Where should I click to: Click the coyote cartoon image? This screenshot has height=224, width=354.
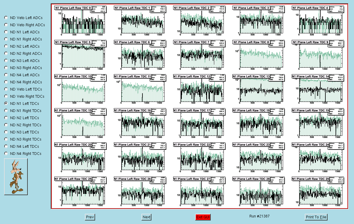[16, 177]
